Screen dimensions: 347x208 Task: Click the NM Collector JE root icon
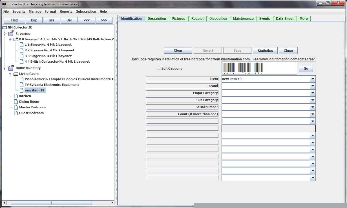click(x=5, y=27)
